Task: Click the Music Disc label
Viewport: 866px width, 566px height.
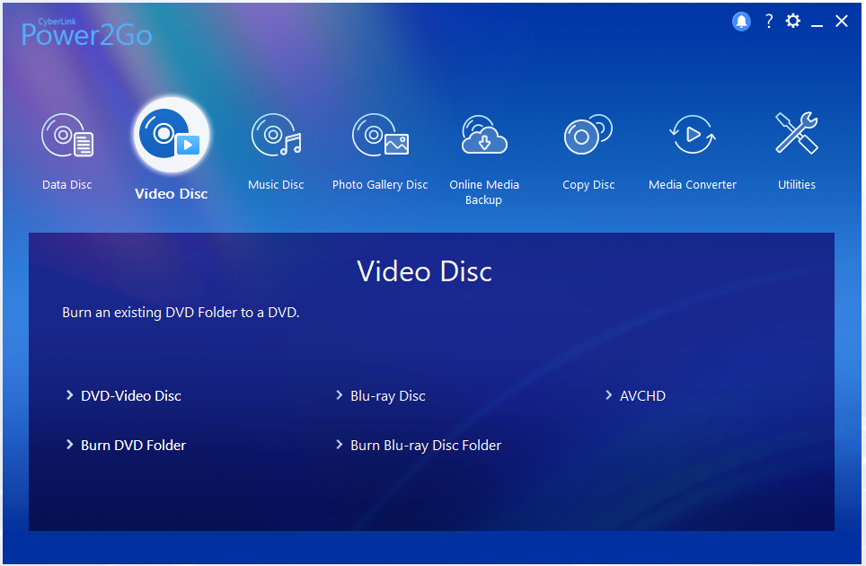Action: click(x=276, y=185)
